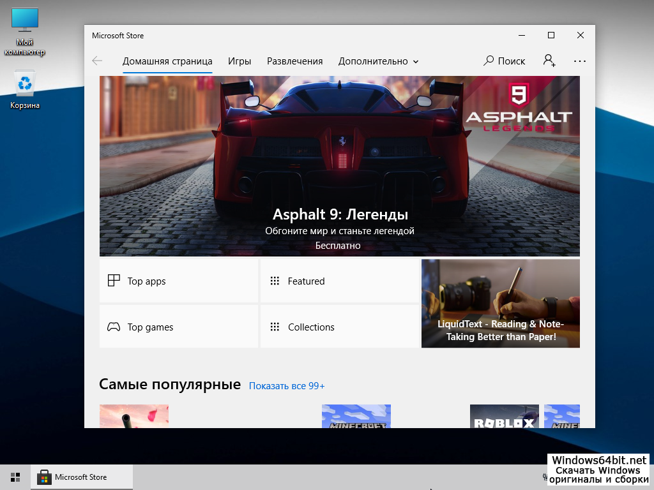This screenshot has width=654, height=490.
Task: Open the three-dots more options menu
Action: pyautogui.click(x=579, y=61)
